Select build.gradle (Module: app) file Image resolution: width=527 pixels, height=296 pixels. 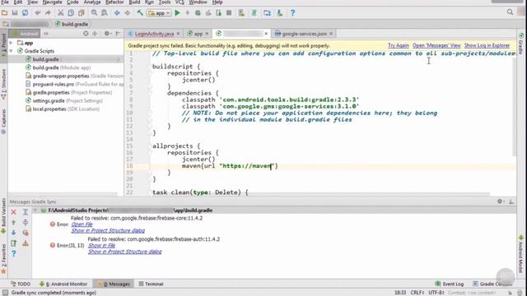pos(62,67)
